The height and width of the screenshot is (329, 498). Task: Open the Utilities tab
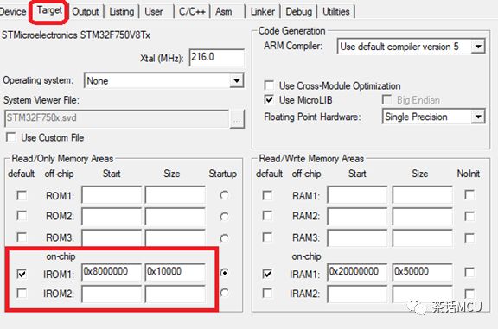pyautogui.click(x=336, y=12)
